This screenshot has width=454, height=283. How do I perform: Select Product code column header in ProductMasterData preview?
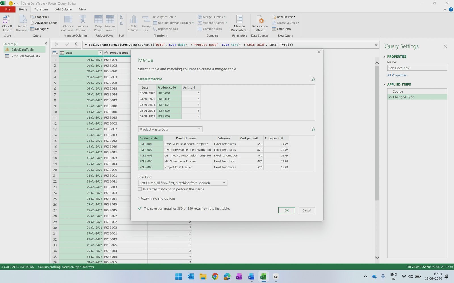click(151, 138)
